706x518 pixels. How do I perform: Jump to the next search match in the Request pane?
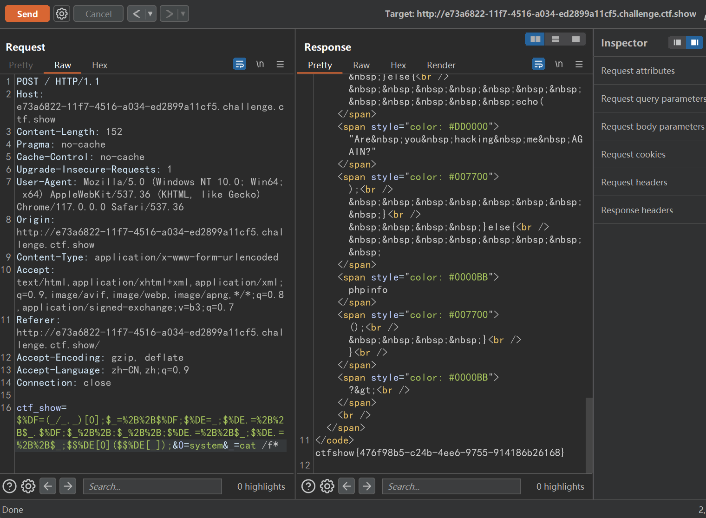coord(68,486)
